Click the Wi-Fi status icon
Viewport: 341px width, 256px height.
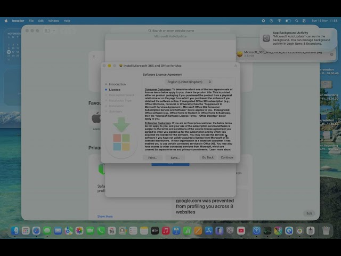coord(279,21)
